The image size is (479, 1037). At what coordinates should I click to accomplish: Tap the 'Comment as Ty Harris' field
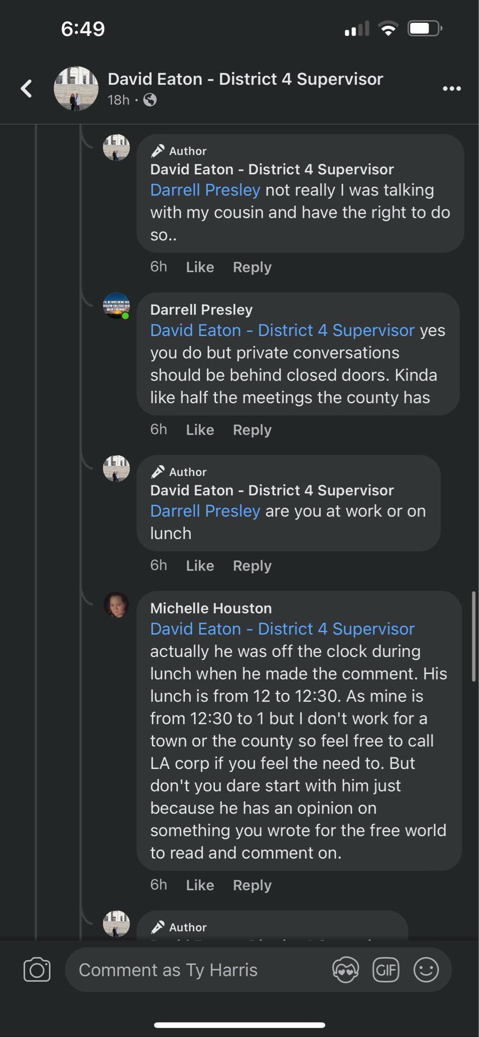pos(192,970)
